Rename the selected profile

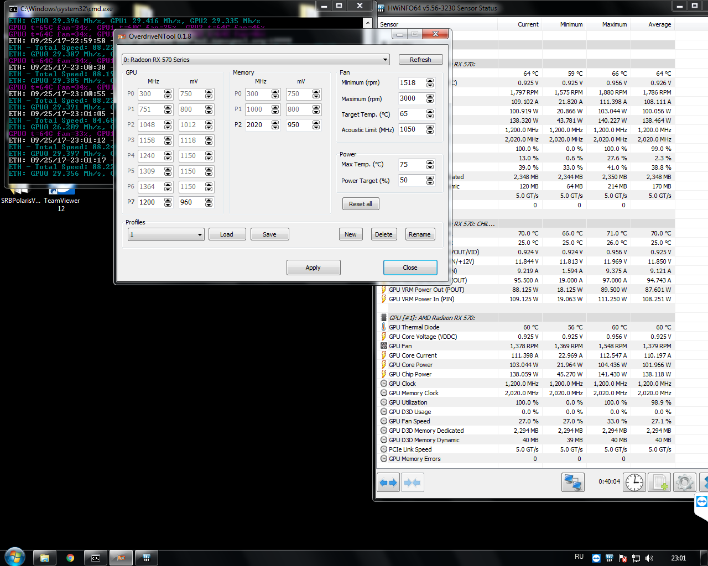point(420,234)
